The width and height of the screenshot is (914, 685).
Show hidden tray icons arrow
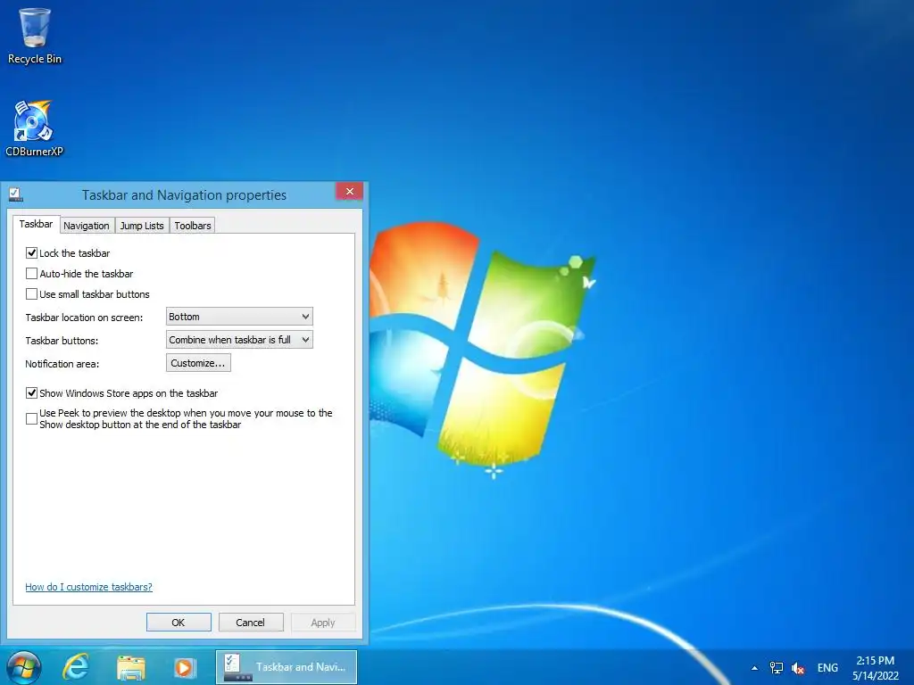[x=754, y=668]
